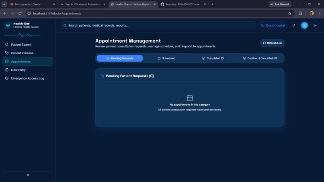Switch to the Scheduled tab
This screenshot has width=324, height=182.
point(166,58)
